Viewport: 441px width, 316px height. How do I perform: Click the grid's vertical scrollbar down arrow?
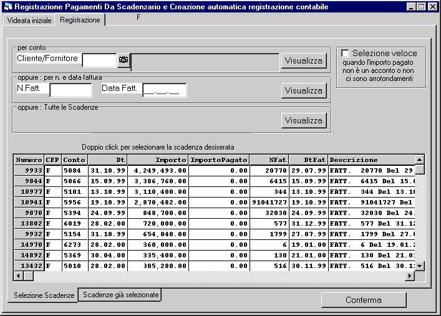click(x=419, y=266)
